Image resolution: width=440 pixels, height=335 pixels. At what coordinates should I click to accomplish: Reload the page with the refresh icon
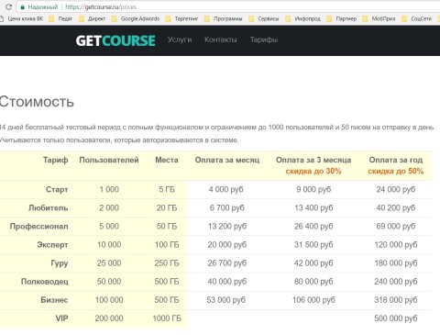(x=8, y=6)
